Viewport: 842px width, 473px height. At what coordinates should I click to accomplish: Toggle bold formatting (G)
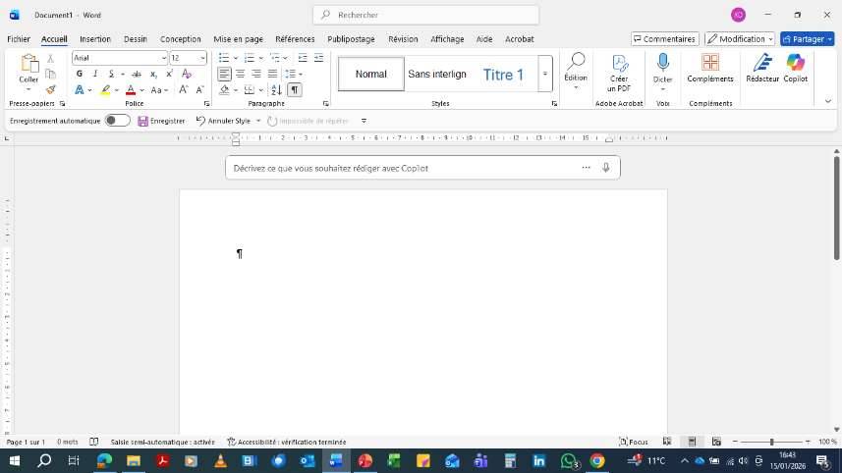click(x=80, y=74)
